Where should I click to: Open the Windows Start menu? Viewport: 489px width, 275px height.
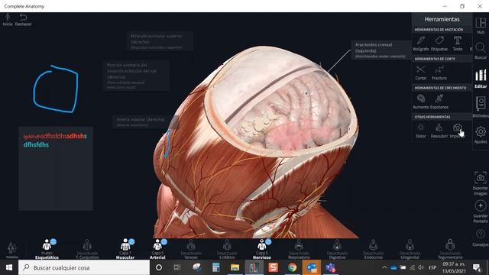coord(9,267)
